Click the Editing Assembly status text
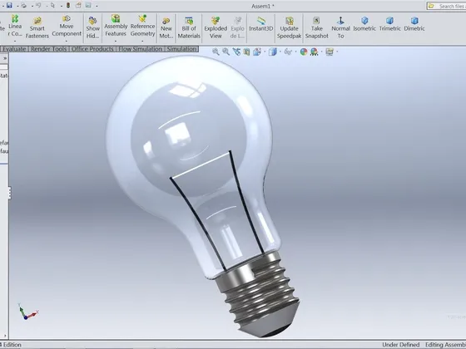 [x=445, y=345]
